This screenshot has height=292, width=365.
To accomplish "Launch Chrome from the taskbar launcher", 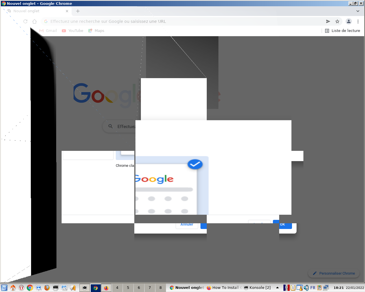I will pos(30,288).
